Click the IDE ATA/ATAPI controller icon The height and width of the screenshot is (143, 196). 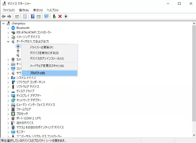[x=13, y=33]
